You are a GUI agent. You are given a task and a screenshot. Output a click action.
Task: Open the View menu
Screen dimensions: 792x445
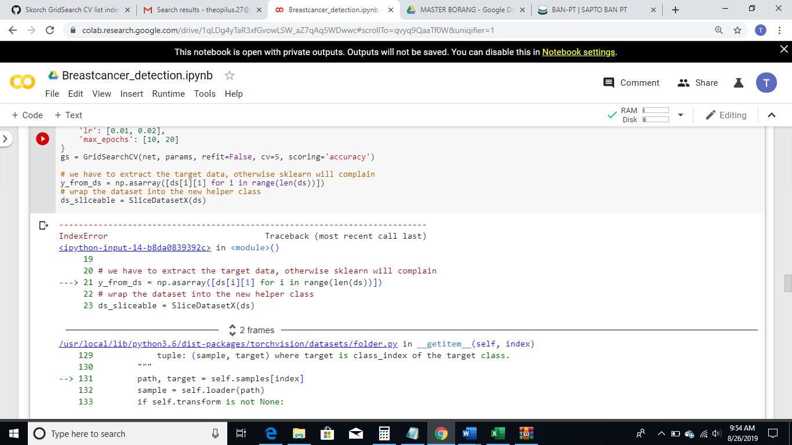tap(101, 94)
